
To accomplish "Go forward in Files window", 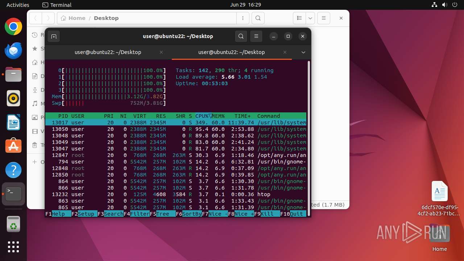I will coord(48,18).
